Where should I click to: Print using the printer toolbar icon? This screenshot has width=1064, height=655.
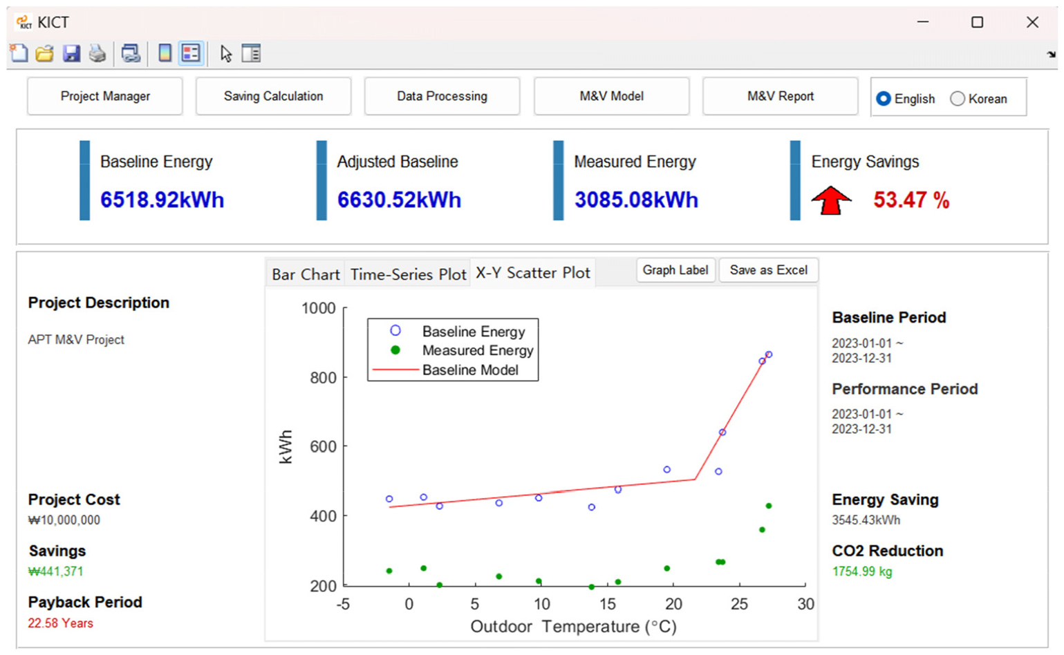97,53
